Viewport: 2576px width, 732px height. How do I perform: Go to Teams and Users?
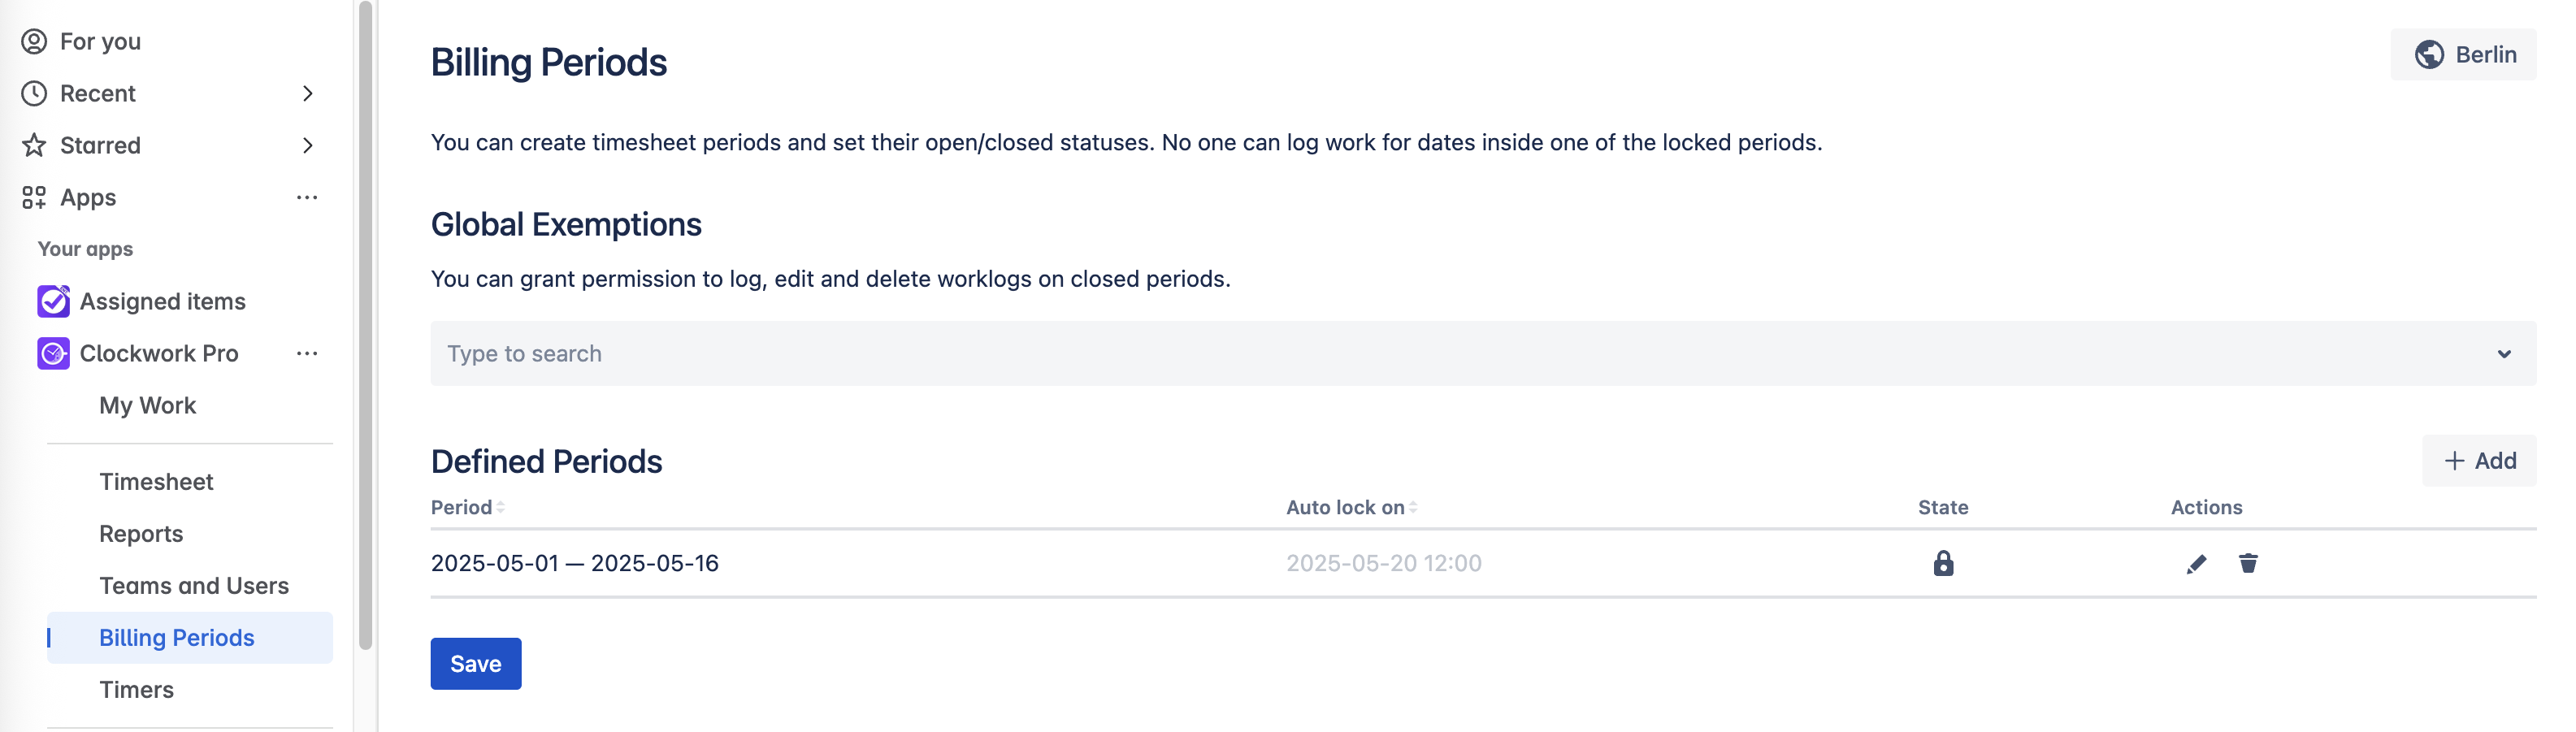point(193,585)
